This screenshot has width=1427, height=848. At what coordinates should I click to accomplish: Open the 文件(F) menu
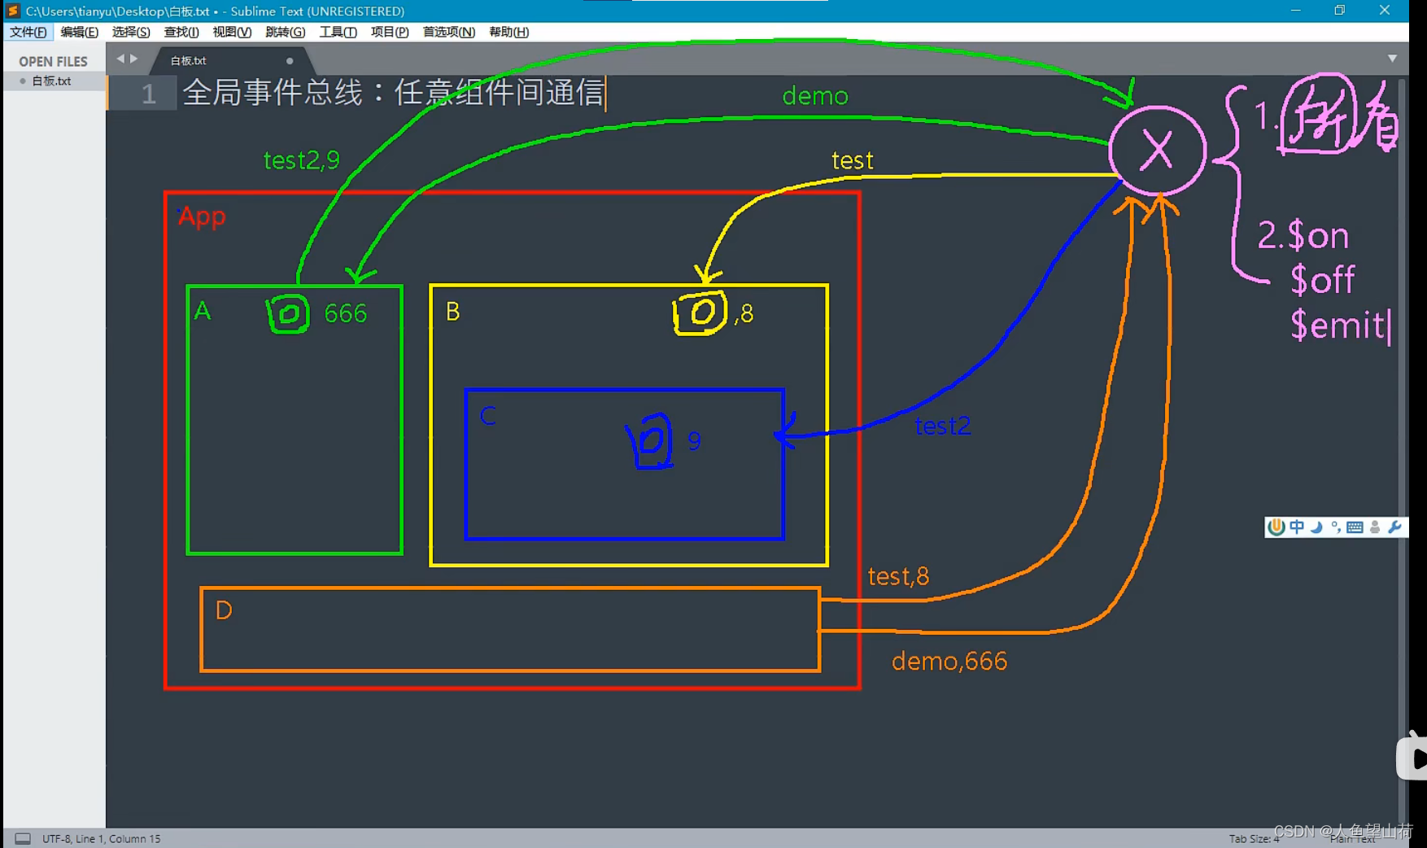tap(28, 32)
